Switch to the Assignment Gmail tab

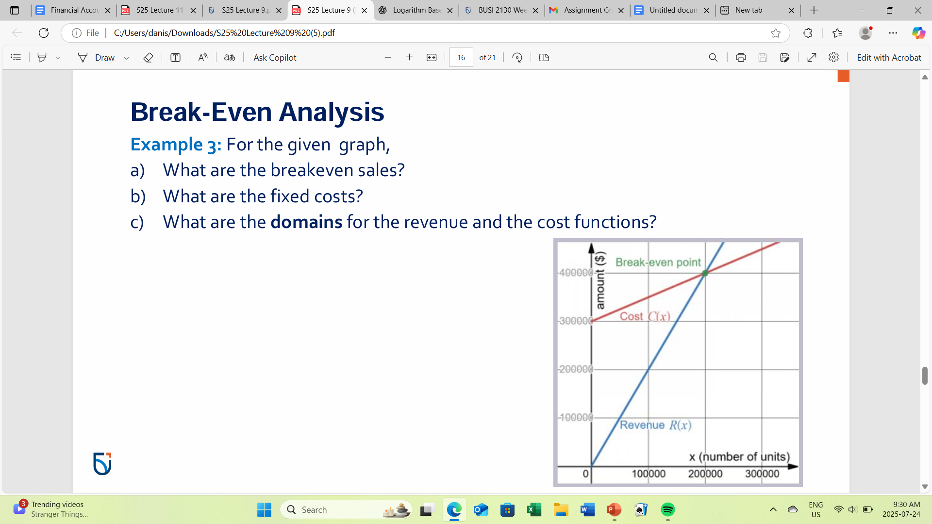[x=584, y=10]
